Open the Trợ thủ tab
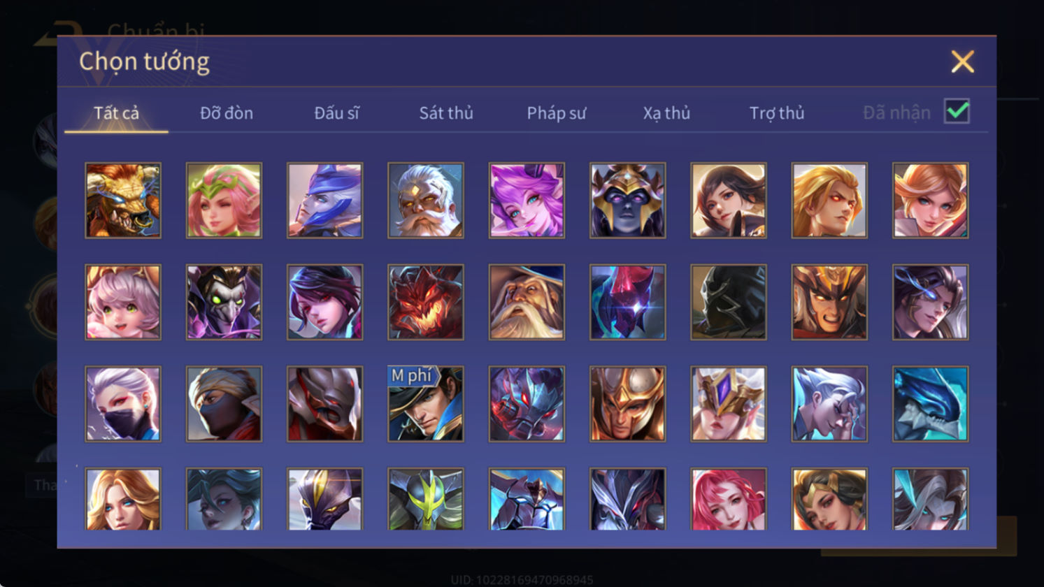1044x587 pixels. pos(777,113)
